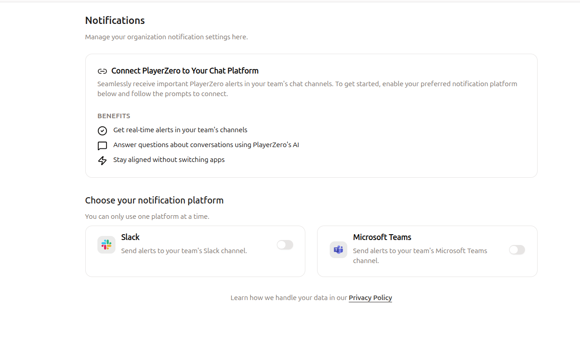Click "Connect PlayerZero to Your Chat Platform" title
Viewport: 580px width, 342px height.
185,71
